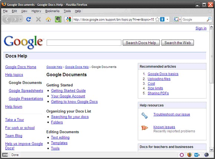Open Google Spreadsheets sidebar link

click(26, 91)
